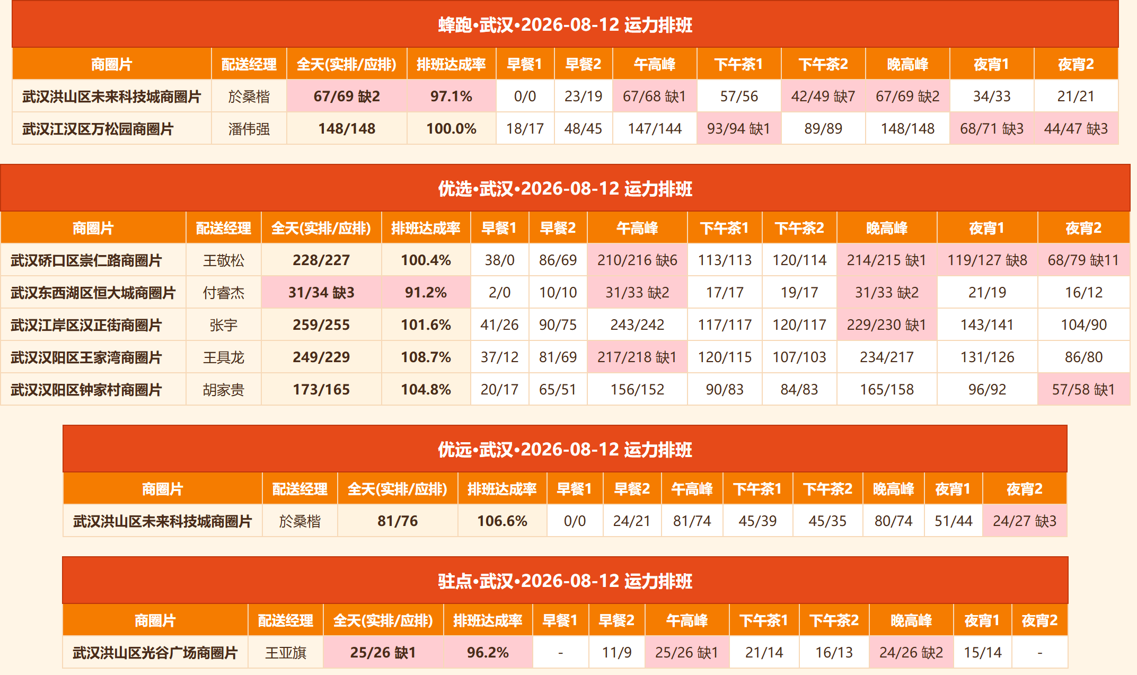The image size is (1137, 675).
Task: Click the 100.4% 排班达成率 cell
Action: [x=426, y=260]
